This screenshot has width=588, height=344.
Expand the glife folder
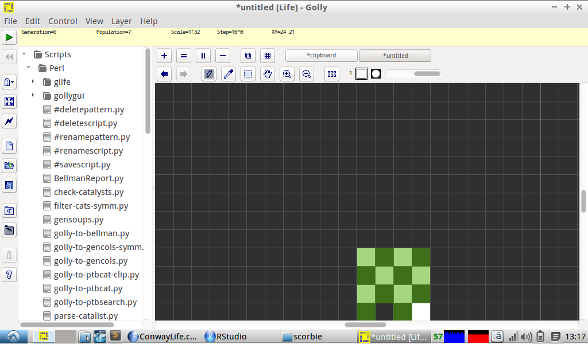click(x=33, y=81)
